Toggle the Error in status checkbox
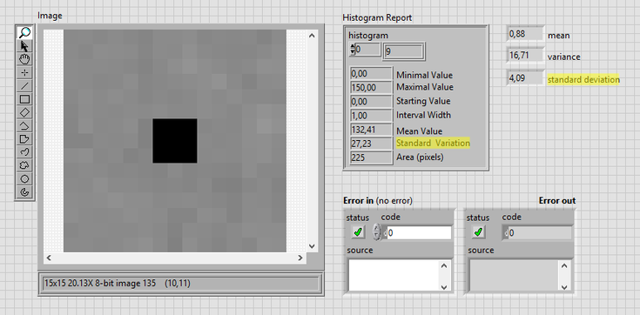This screenshot has height=315, width=640. coord(358,232)
